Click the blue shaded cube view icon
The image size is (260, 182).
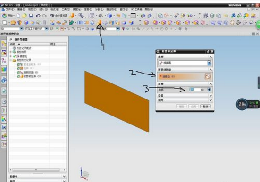(x=109, y=16)
